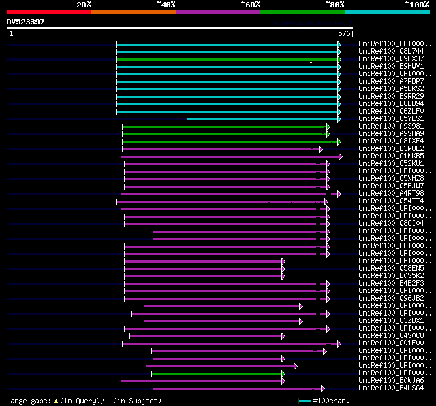
Task: Open hit UniRef100_A5BKS2
Action: (391, 89)
